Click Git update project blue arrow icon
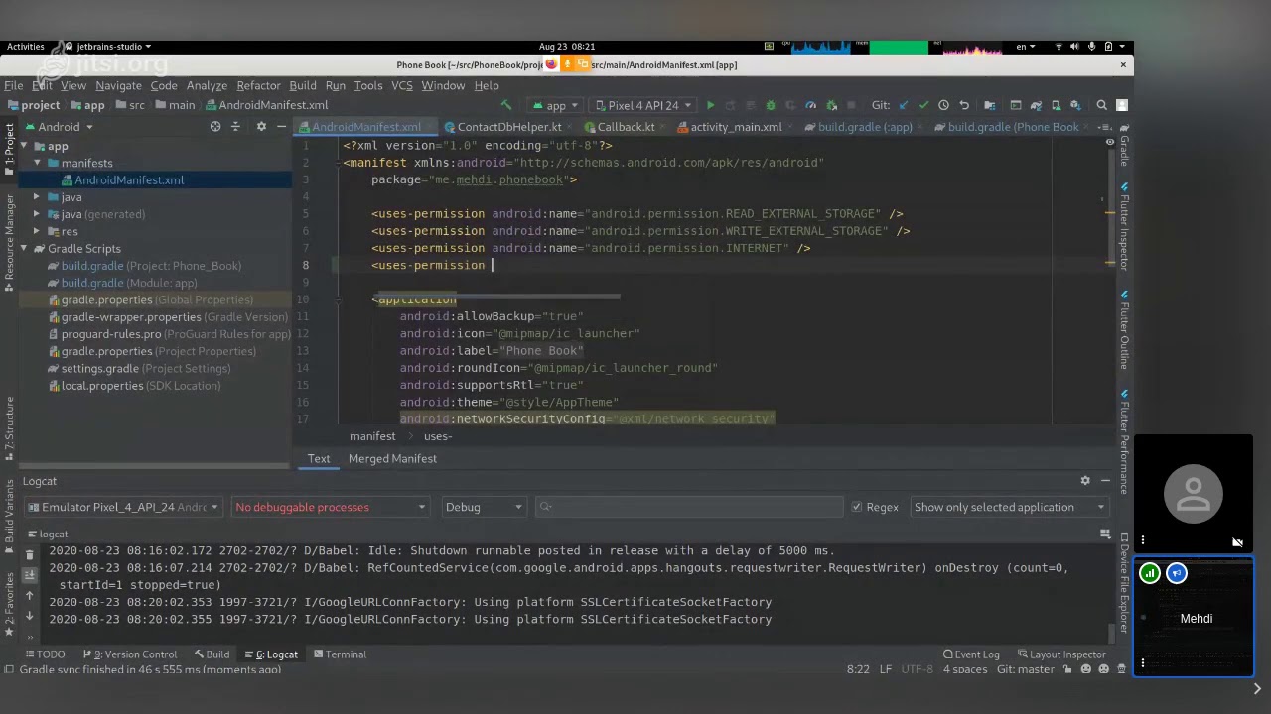 (903, 105)
